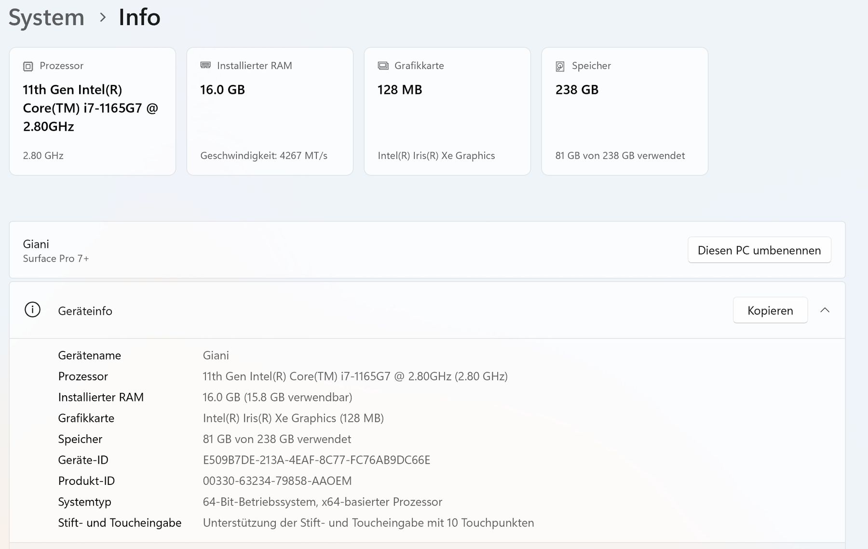This screenshot has height=549, width=868.
Task: Click 81 GB von 238 GB verwendet card text
Action: [x=620, y=156]
